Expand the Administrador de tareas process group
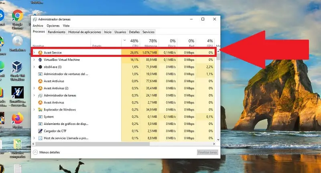321x173 pixels. coord(34,95)
